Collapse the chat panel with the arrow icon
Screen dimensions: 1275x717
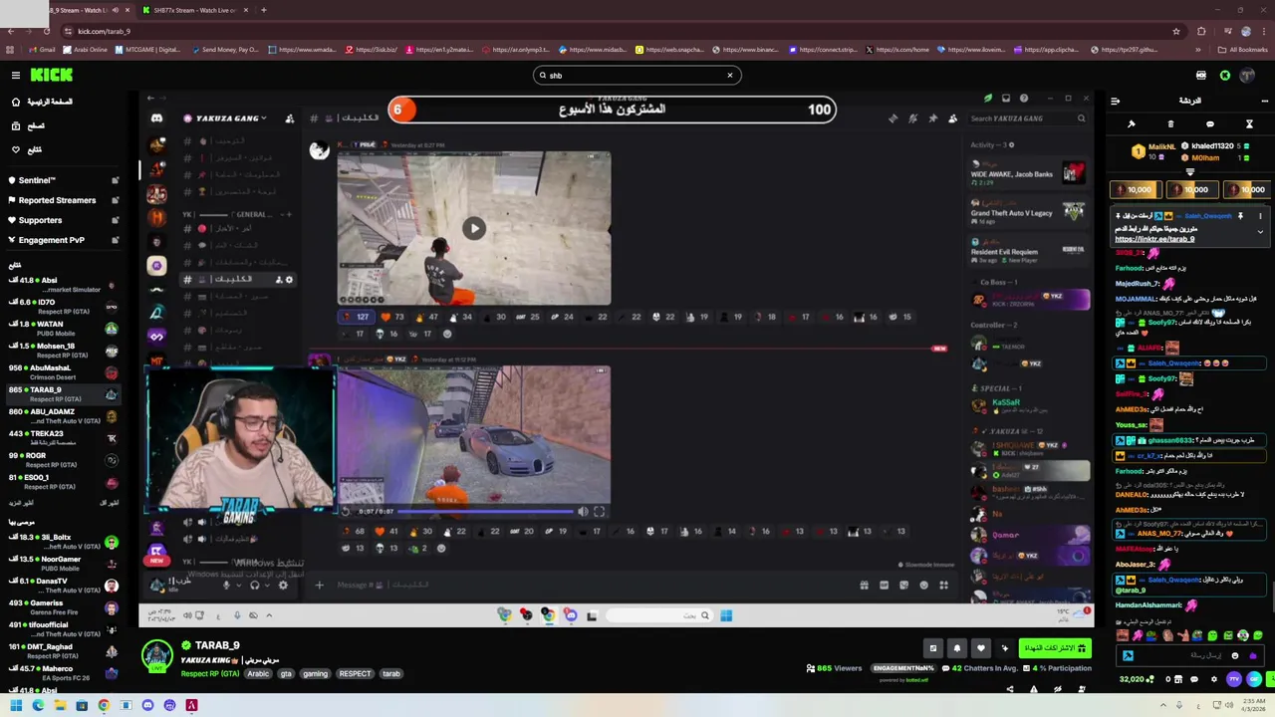click(1115, 101)
